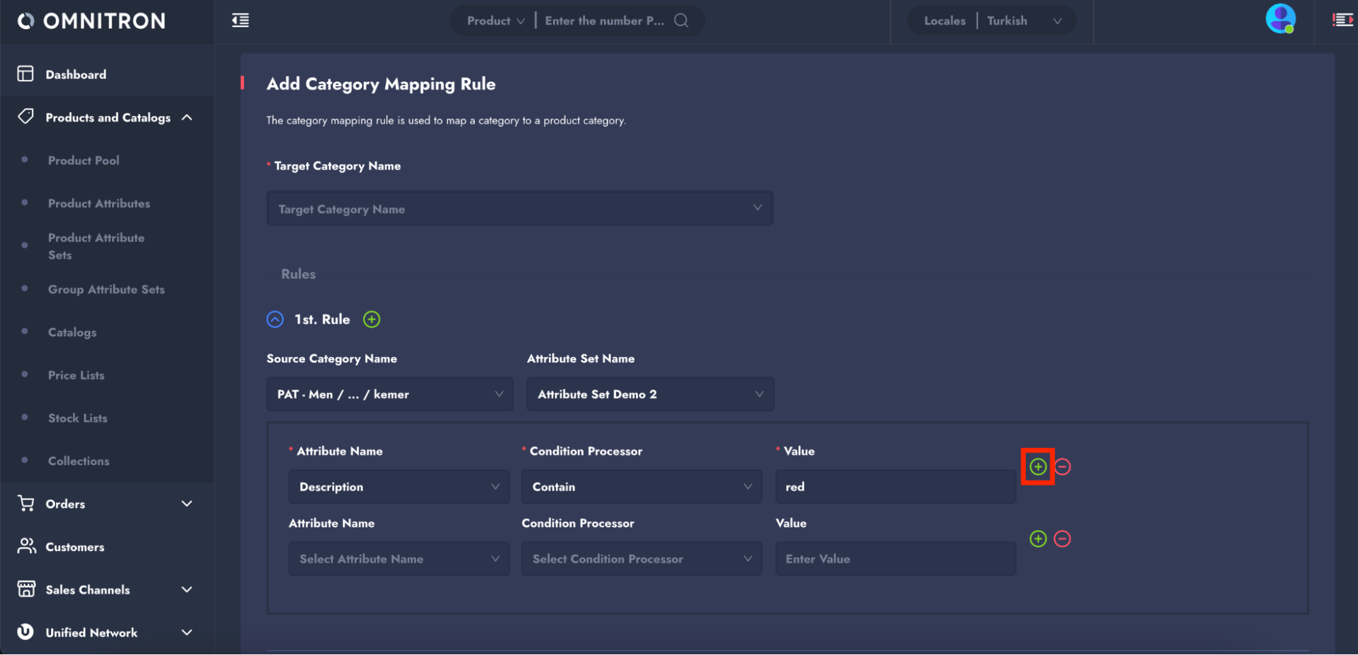Viewport: 1358px width, 655px height.
Task: Remove the first condition row with red minus
Action: click(1062, 466)
